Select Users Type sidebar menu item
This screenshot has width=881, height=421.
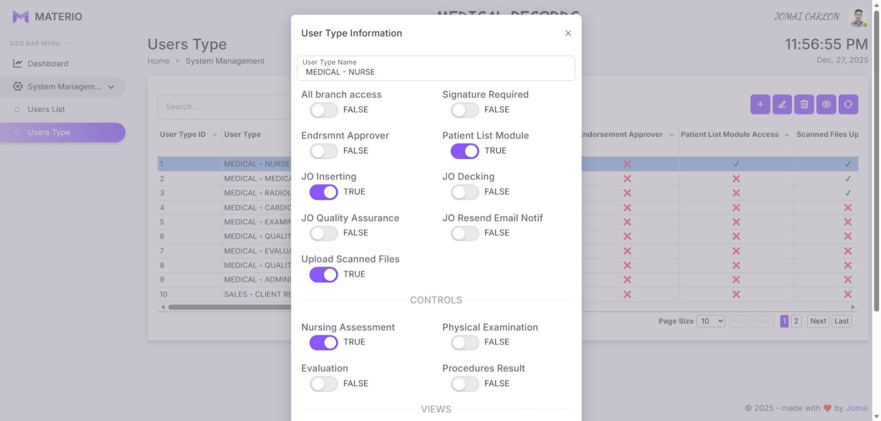click(x=49, y=132)
